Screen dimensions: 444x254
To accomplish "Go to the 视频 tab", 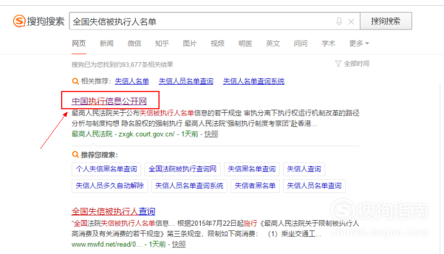I will click(x=218, y=44).
